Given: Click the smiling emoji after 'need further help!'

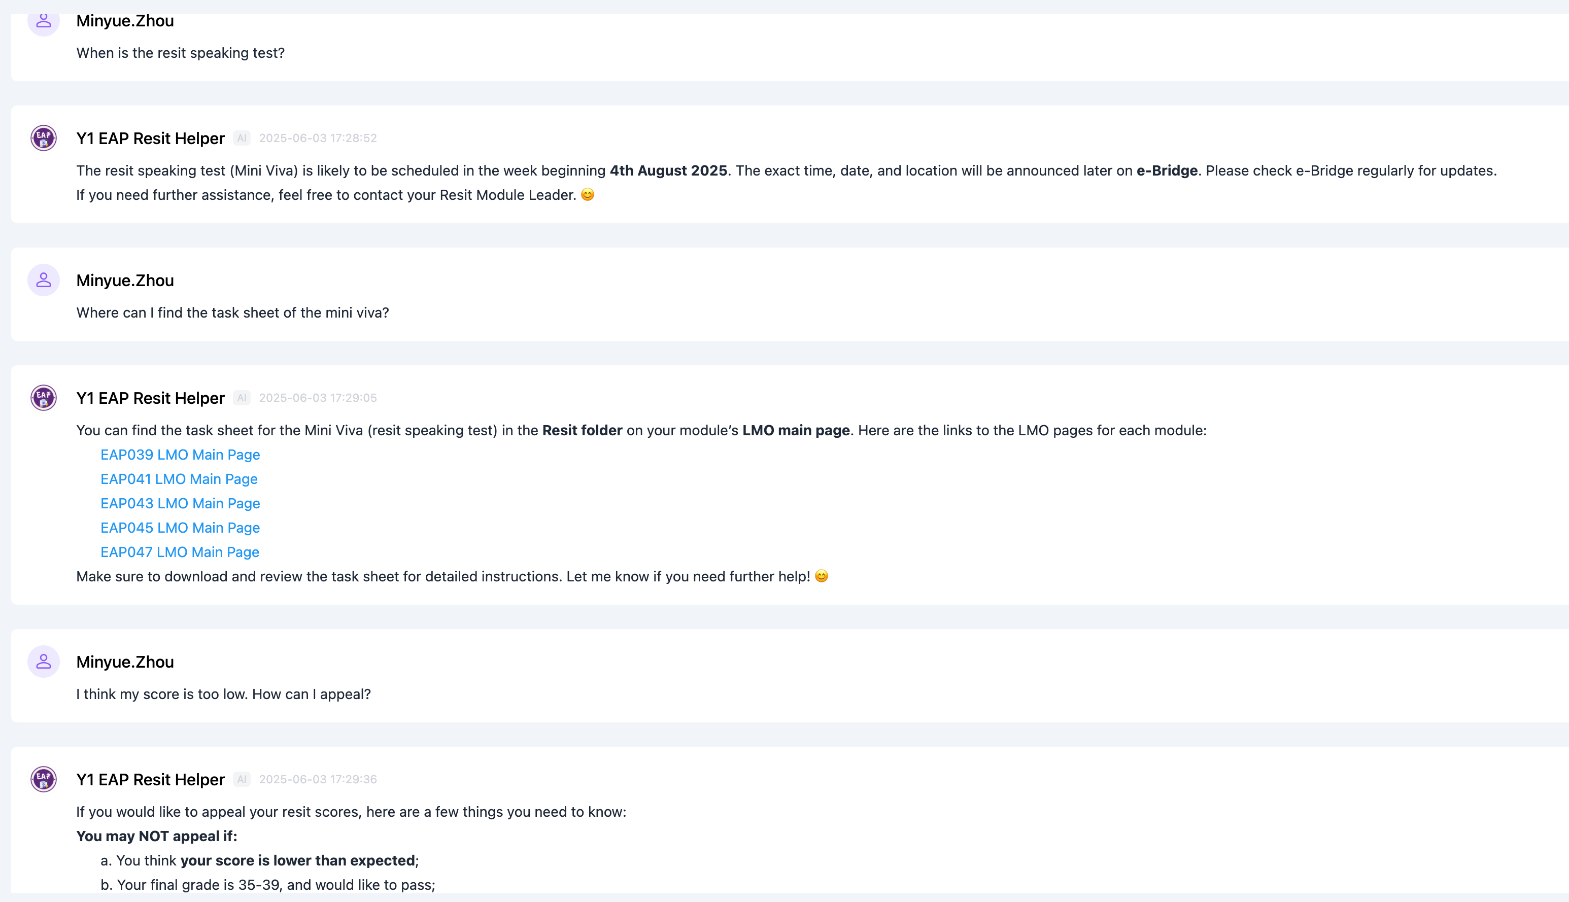Looking at the screenshot, I should pos(821,576).
